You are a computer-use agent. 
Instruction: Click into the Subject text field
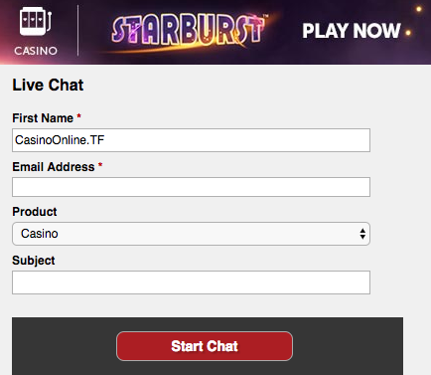point(191,282)
